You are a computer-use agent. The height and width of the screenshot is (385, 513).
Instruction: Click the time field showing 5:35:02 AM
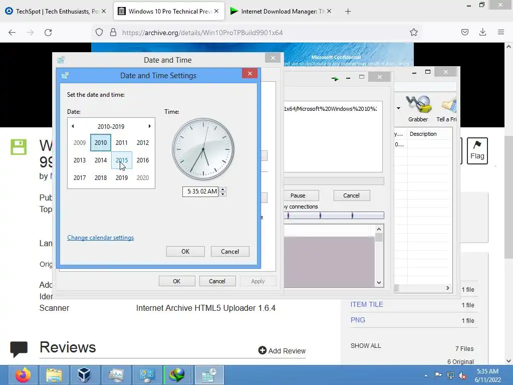click(200, 191)
